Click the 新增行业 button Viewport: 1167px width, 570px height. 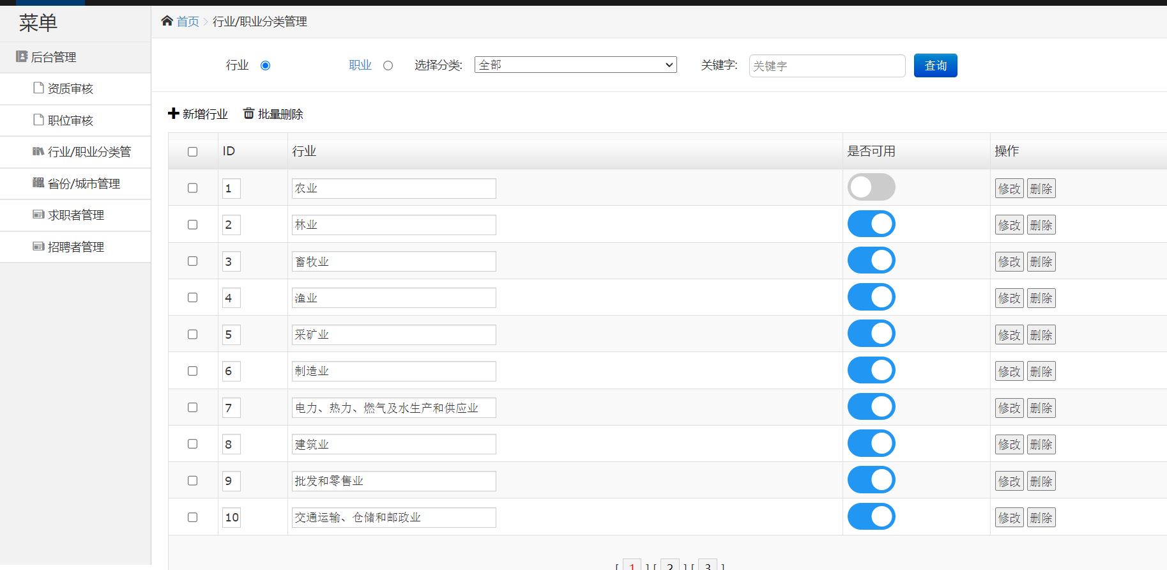pyautogui.click(x=198, y=114)
